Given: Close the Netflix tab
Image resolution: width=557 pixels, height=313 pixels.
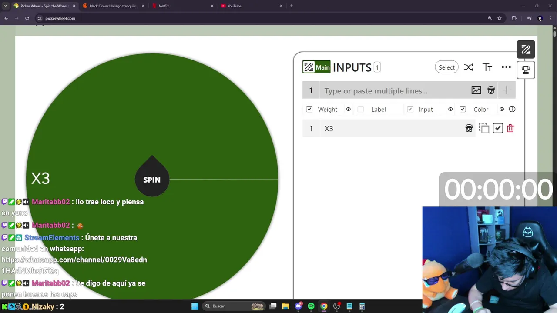Looking at the screenshot, I should click(212, 6).
